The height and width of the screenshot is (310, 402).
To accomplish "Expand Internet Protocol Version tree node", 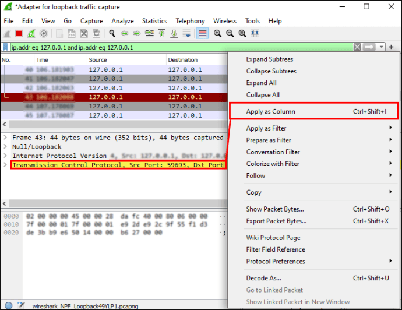I will [x=5, y=156].
